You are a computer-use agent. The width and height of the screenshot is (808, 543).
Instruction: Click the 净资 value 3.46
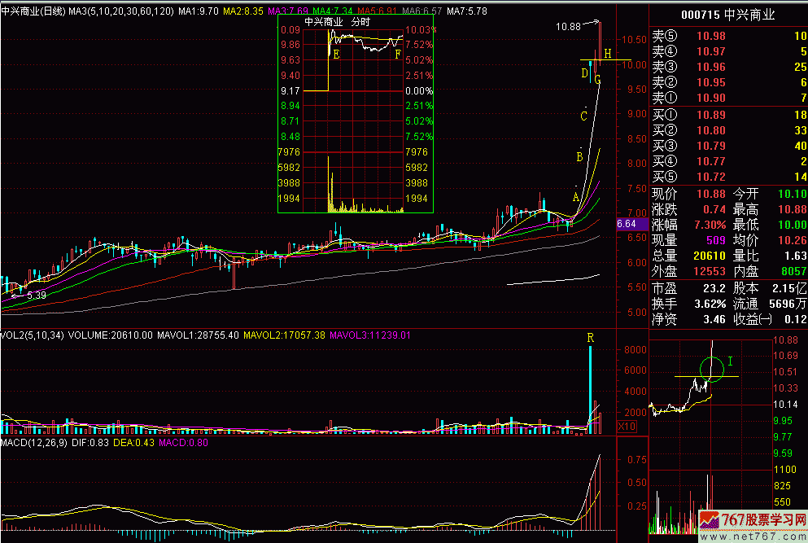click(714, 319)
